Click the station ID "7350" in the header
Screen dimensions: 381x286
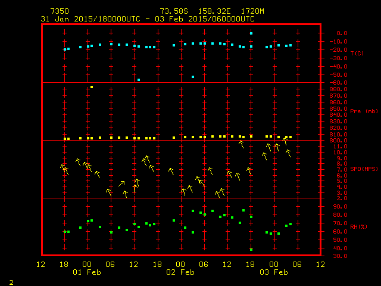pos(60,11)
